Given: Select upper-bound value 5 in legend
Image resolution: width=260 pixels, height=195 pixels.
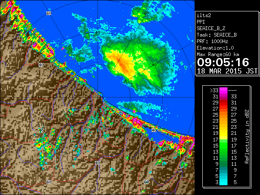Looking at the screenshot, I should [x=235, y=182].
